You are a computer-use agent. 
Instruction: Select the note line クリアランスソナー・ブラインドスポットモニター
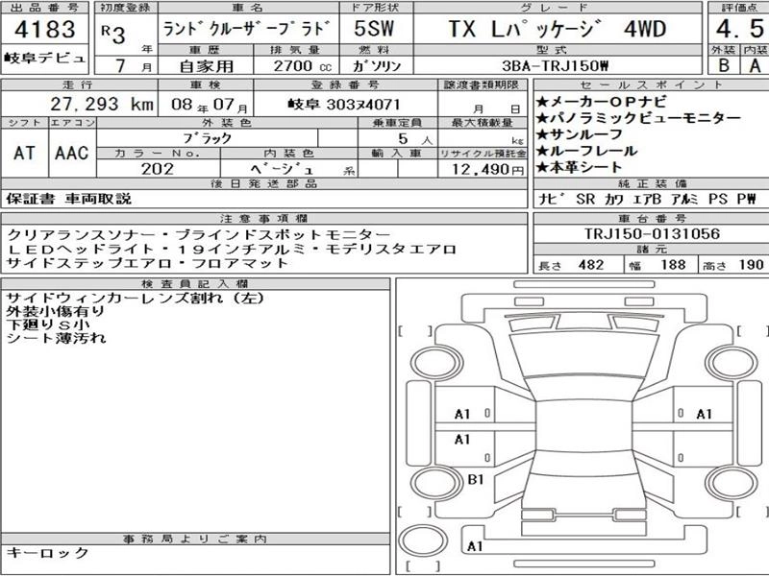(x=199, y=235)
